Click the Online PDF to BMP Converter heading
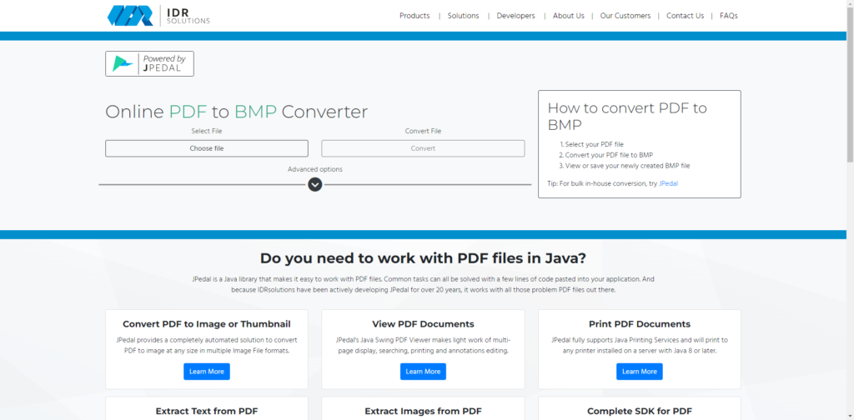This screenshot has width=854, height=420. [236, 112]
